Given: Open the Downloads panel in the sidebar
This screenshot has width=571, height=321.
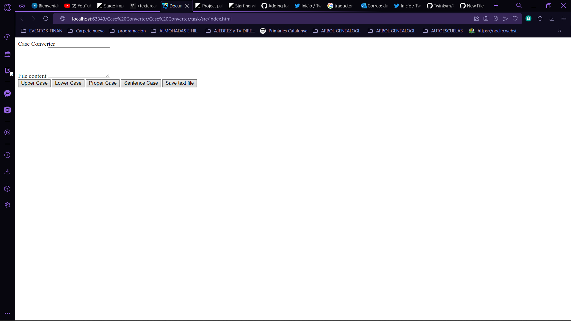Looking at the screenshot, I should point(7,171).
